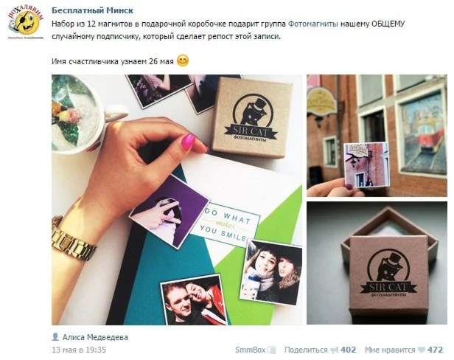The image size is (454, 360).
Task: Click the heart icon to like post
Action: click(422, 350)
